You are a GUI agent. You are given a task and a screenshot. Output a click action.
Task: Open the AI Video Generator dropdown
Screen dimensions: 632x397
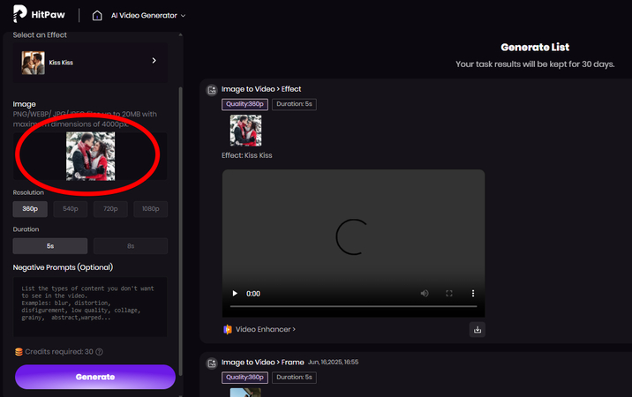[x=148, y=15]
